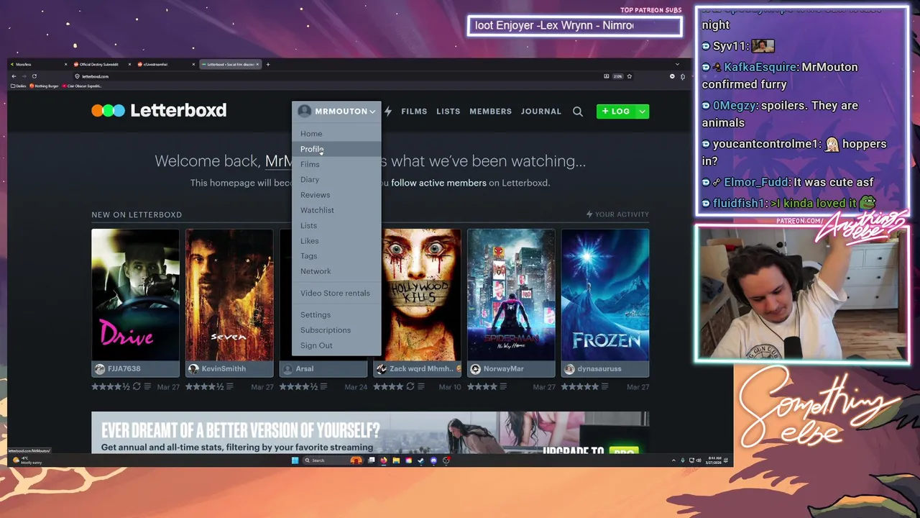The height and width of the screenshot is (518, 920).
Task: Click FJJA7638's avatar under Drive
Action: 100,368
